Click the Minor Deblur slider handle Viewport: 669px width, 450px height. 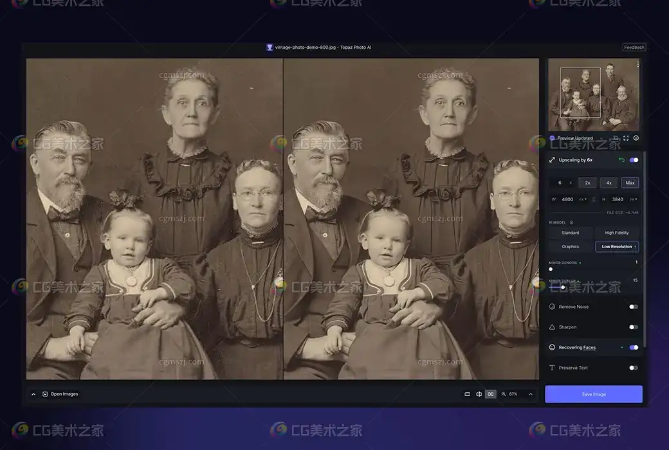tap(563, 287)
